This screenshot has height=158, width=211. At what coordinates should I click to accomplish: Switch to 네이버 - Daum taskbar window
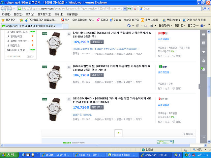pos(56,155)
